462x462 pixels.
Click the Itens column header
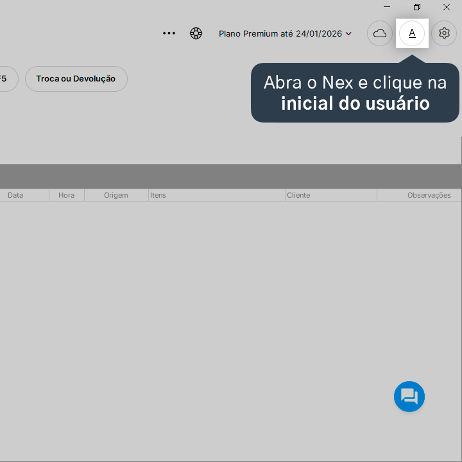pyautogui.click(x=217, y=195)
